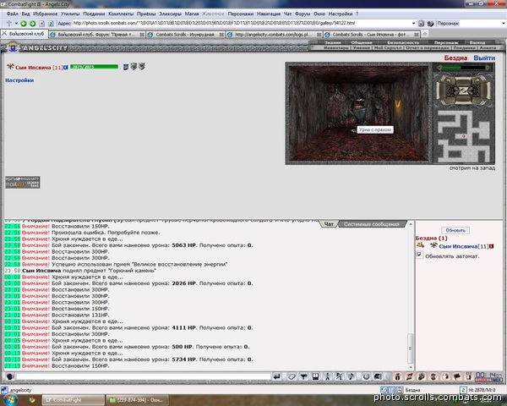Switch to the Чат tab

329,224
